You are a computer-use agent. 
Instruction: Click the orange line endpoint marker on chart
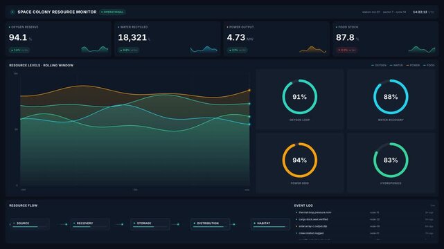249,90
